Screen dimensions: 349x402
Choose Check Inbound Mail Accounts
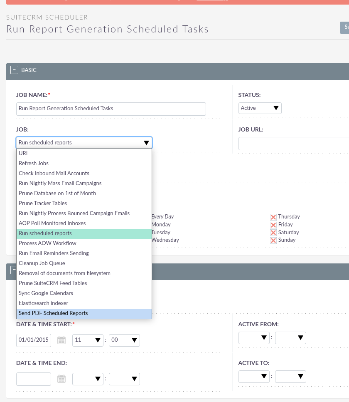(84, 173)
